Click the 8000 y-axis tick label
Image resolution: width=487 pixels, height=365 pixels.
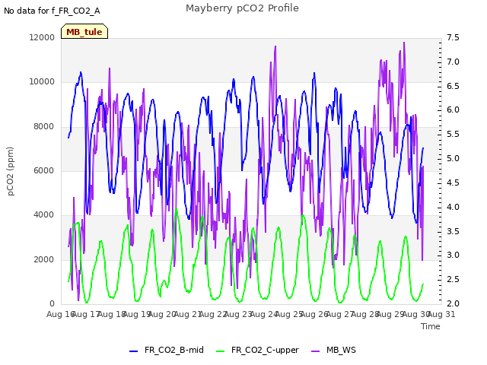[44, 126]
